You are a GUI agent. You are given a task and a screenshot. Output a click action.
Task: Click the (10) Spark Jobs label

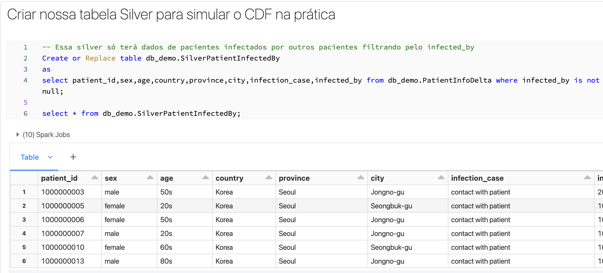(x=46, y=135)
